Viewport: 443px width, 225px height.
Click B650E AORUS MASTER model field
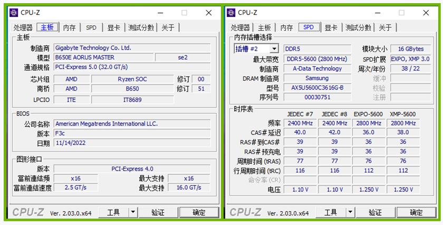coord(103,57)
